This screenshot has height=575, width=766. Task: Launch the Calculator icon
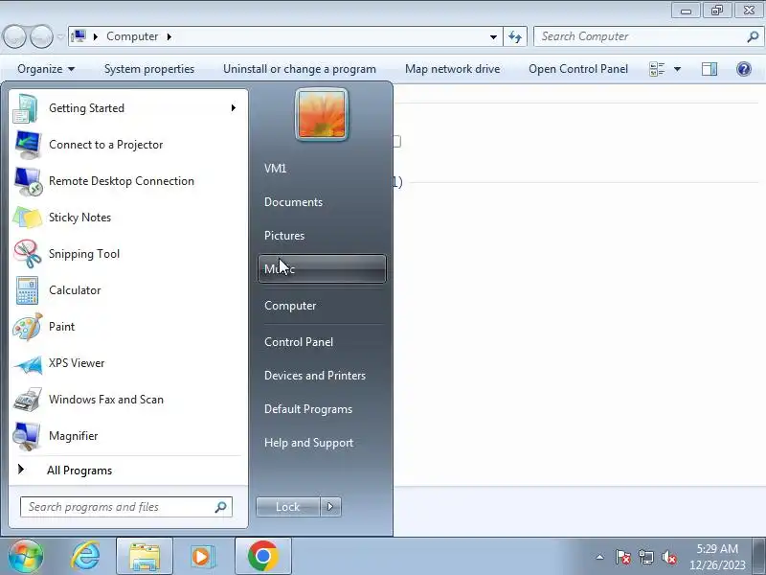(28, 290)
